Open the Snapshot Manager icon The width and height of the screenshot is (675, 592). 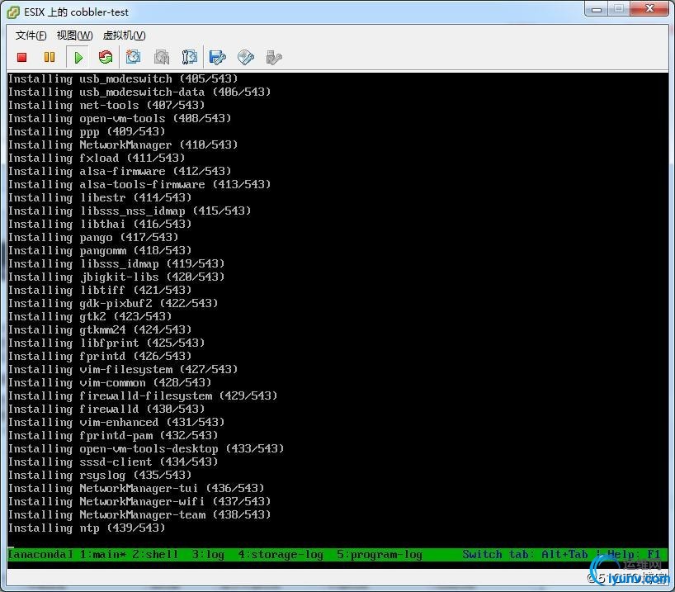(190, 57)
